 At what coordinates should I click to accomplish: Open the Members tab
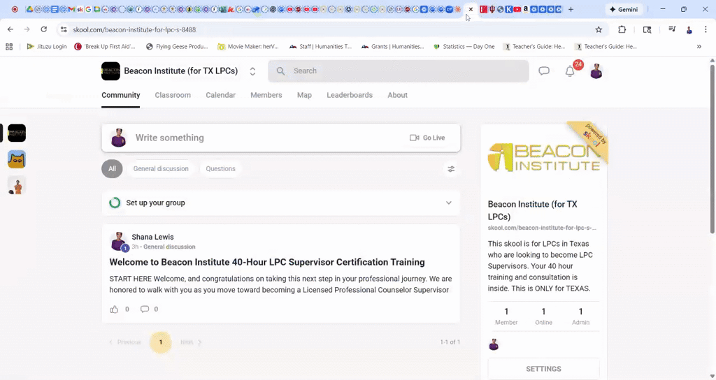pos(266,95)
